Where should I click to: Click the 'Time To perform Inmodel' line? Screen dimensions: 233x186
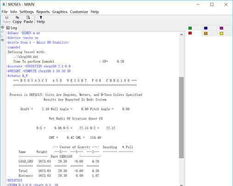coord(68,61)
